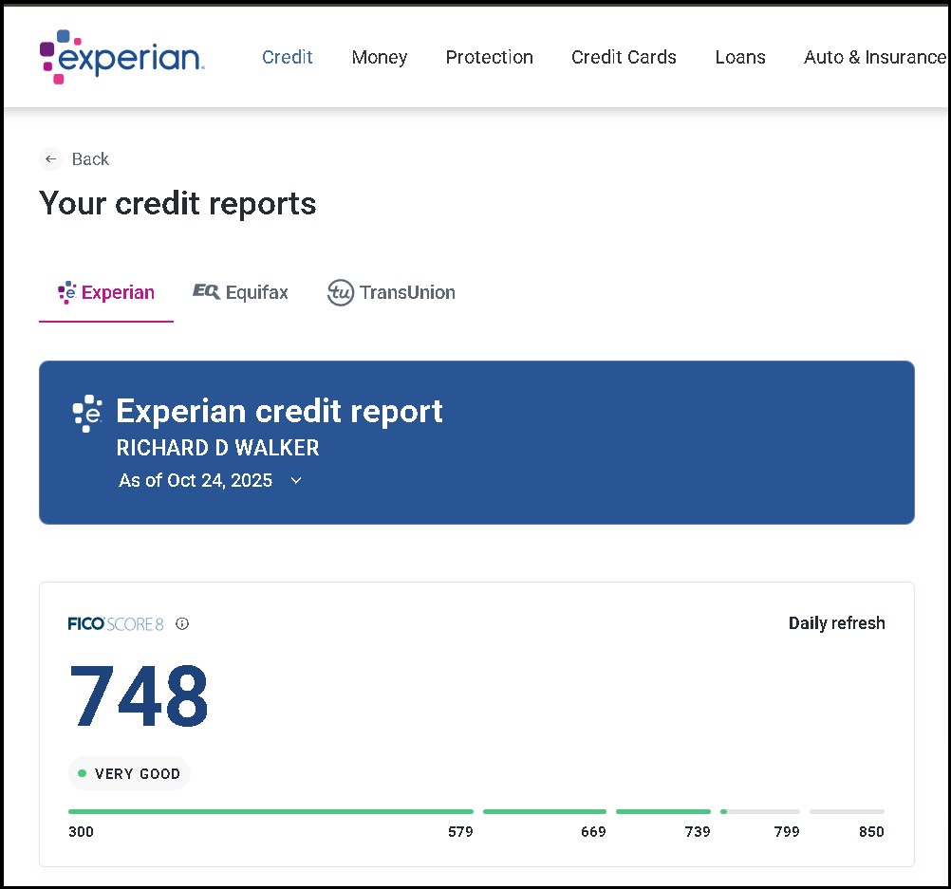
Task: Click the TransUnion tu circle icon
Action: (x=340, y=292)
